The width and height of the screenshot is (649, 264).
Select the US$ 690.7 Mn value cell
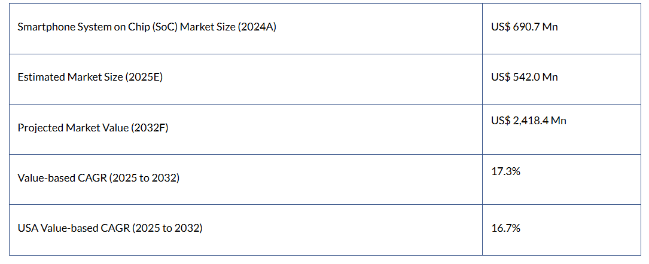coord(524,27)
